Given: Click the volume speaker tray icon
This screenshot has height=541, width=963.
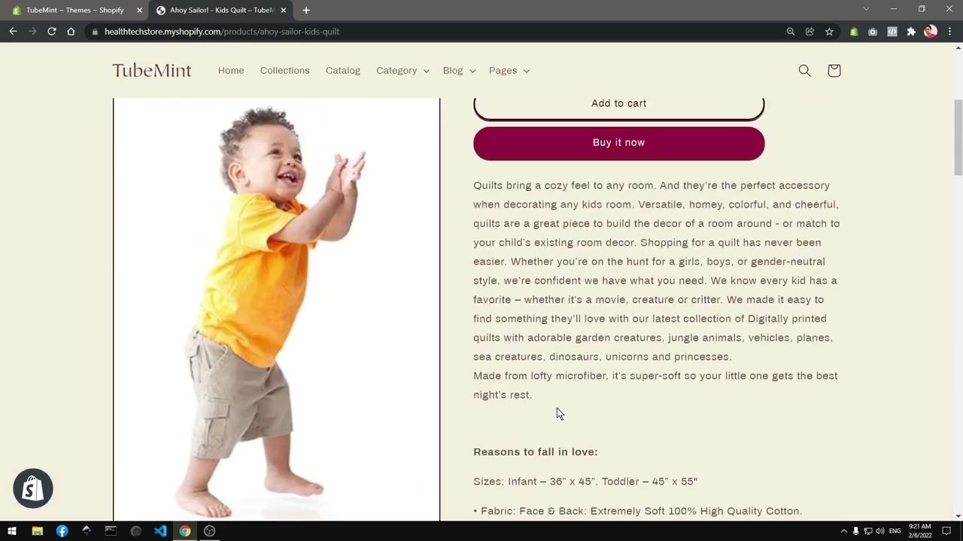Looking at the screenshot, I should coord(880,531).
